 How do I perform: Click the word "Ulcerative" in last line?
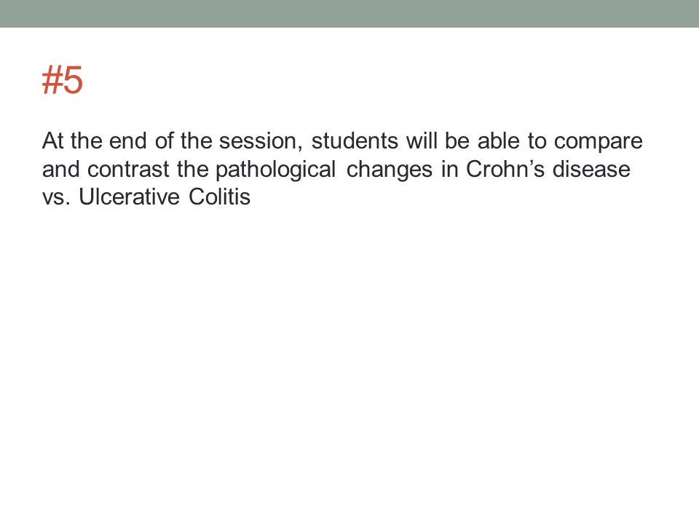coord(130,196)
